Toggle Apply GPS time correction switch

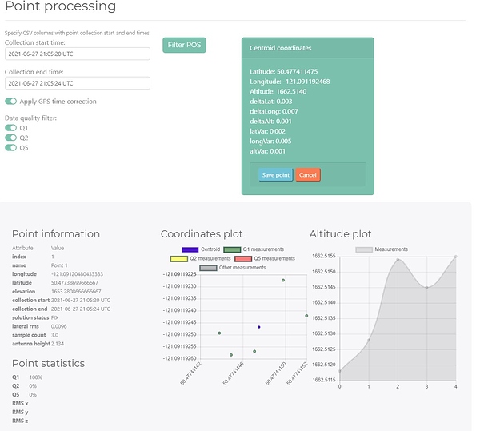click(x=10, y=102)
